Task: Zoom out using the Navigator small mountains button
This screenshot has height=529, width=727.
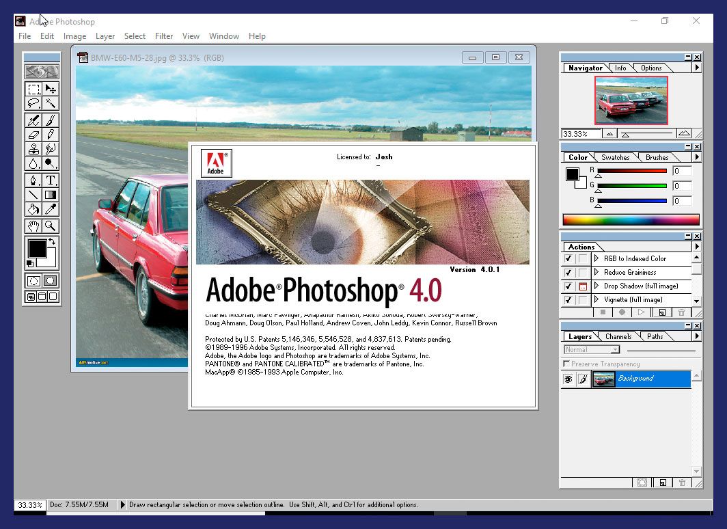Action: point(609,134)
